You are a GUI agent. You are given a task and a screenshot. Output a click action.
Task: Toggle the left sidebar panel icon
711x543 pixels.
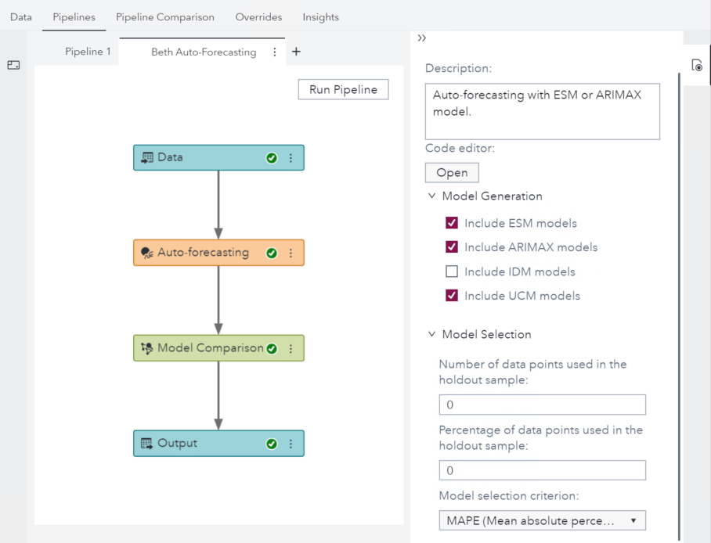(13, 66)
